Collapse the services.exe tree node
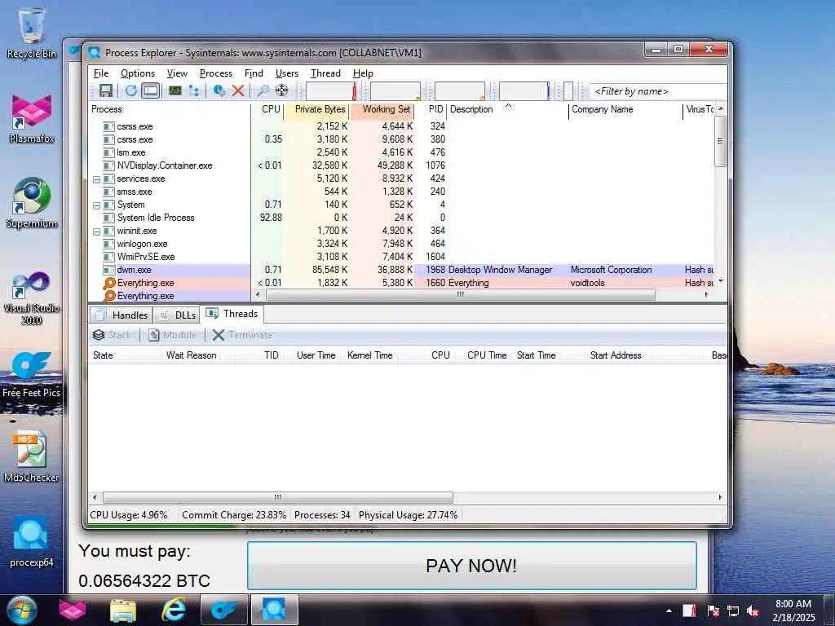 (x=96, y=179)
